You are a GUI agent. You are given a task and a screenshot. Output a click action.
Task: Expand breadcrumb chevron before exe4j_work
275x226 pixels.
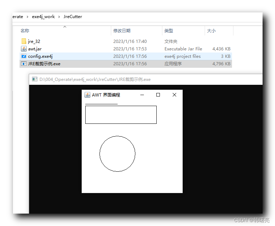pos(27,17)
